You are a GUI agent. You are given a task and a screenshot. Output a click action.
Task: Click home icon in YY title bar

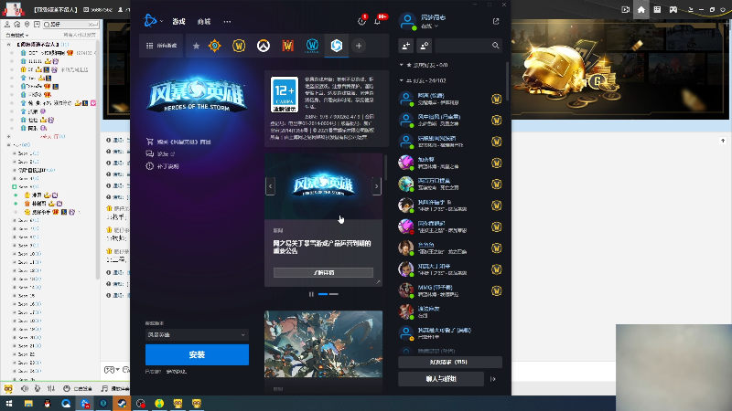(641, 9)
